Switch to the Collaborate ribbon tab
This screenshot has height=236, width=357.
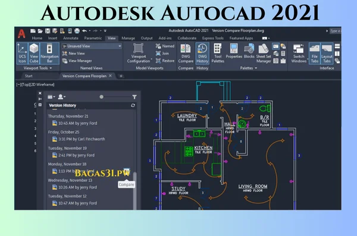pyautogui.click(x=187, y=38)
